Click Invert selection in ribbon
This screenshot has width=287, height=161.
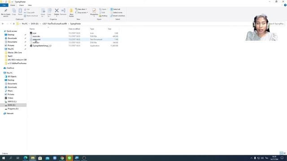(117, 16)
